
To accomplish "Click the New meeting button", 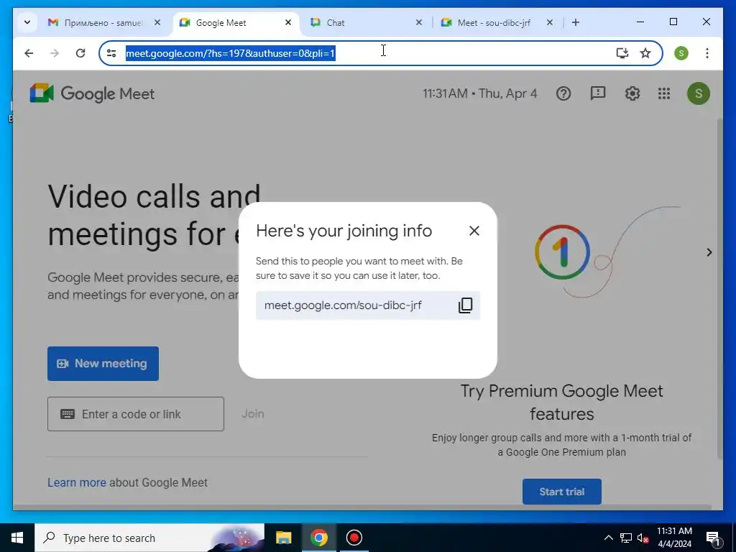I will tap(103, 363).
